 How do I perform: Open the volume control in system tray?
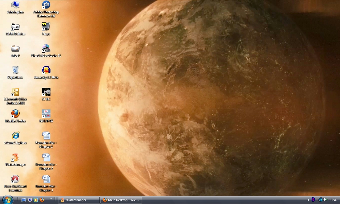(x=325, y=200)
